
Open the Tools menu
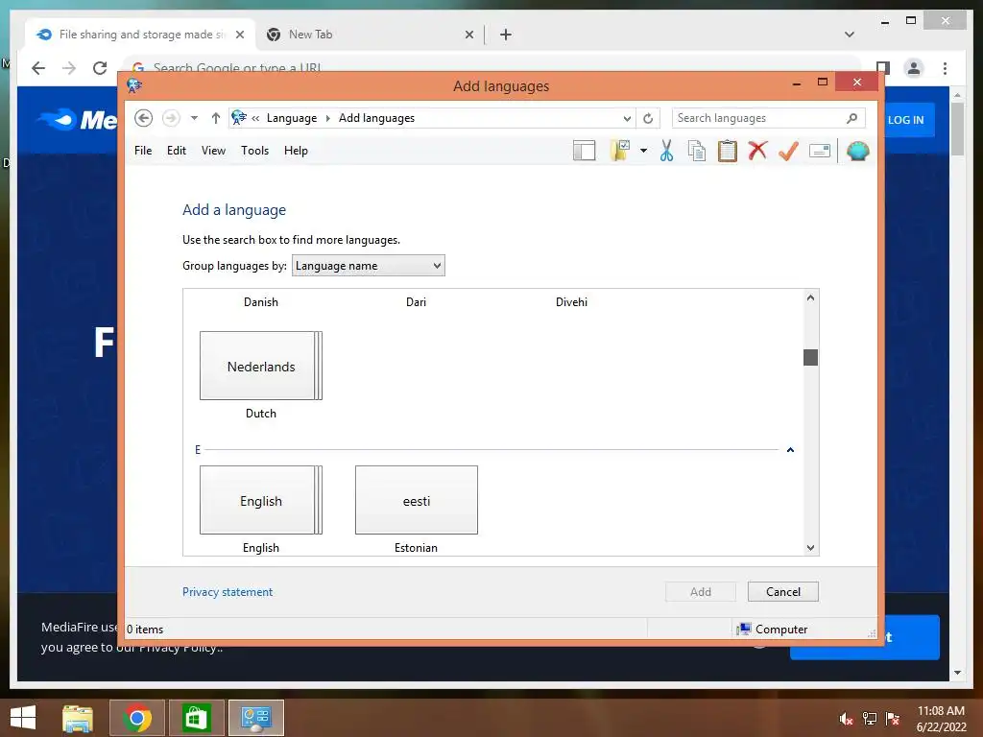tap(254, 151)
